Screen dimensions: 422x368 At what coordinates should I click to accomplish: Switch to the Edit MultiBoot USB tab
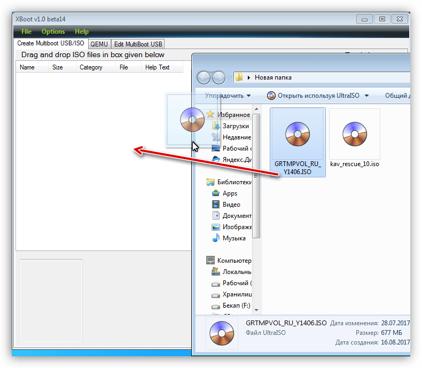point(138,44)
